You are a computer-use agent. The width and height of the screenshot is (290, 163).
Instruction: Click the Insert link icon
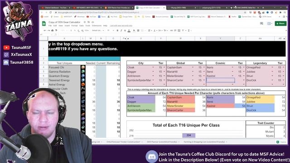click(x=171, y=30)
